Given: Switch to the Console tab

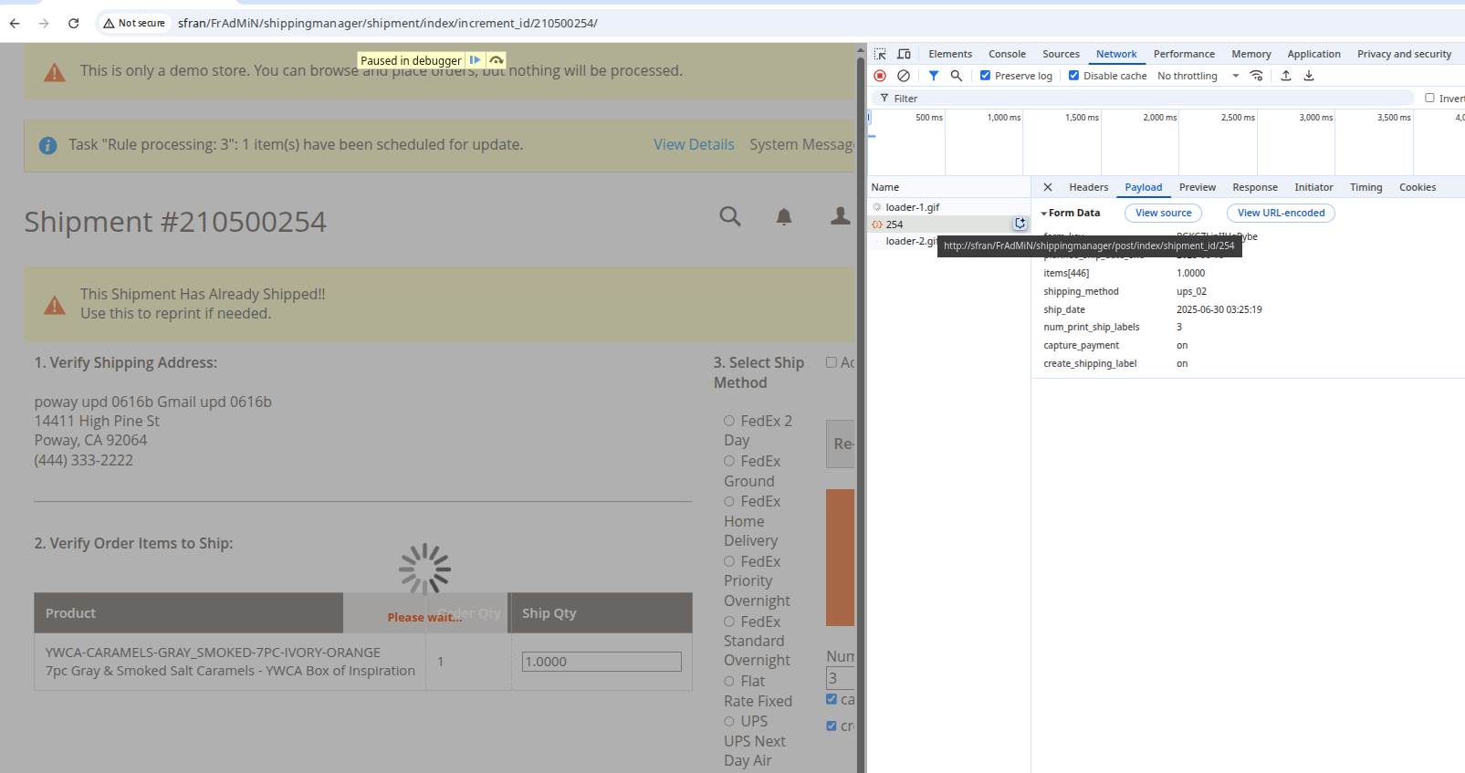Looking at the screenshot, I should pos(1007,54).
